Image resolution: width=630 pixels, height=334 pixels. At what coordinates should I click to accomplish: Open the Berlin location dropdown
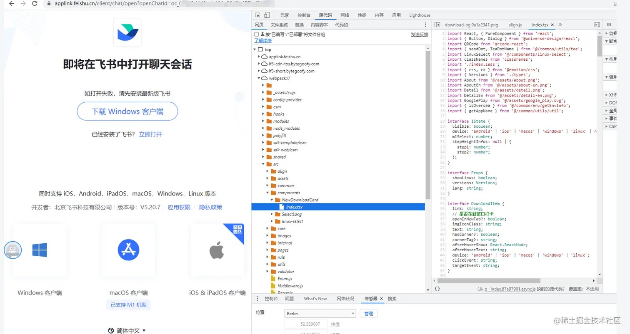320,314
